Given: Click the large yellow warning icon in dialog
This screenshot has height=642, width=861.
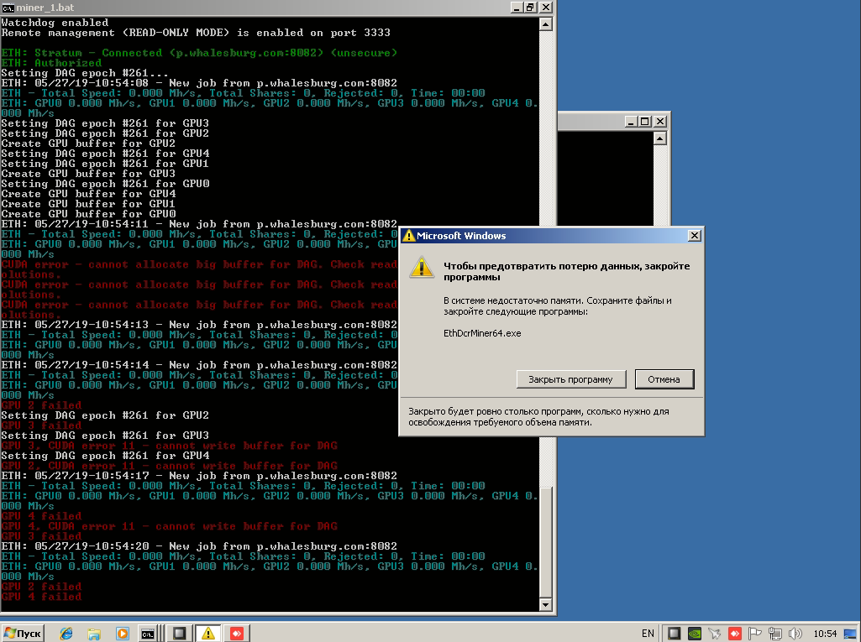Looking at the screenshot, I should click(x=422, y=267).
